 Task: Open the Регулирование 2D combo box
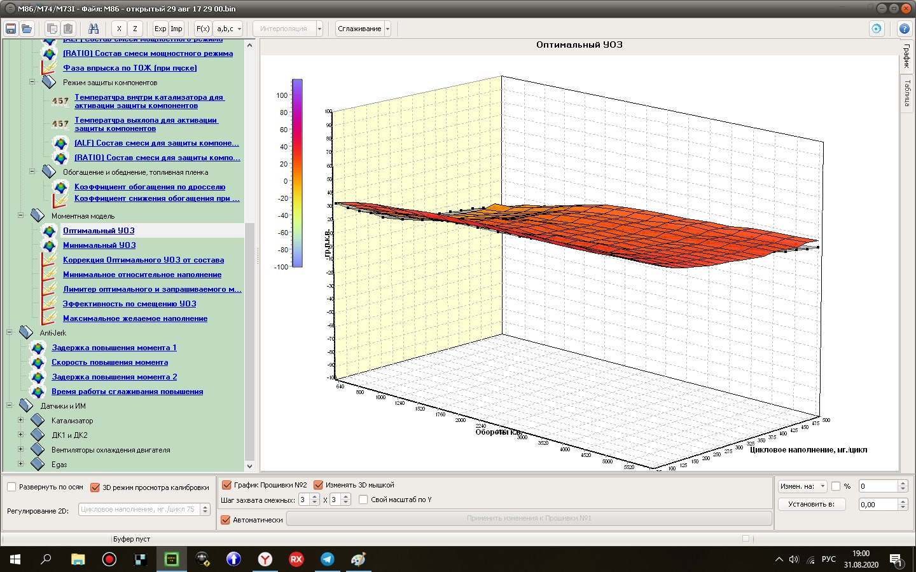pos(144,509)
